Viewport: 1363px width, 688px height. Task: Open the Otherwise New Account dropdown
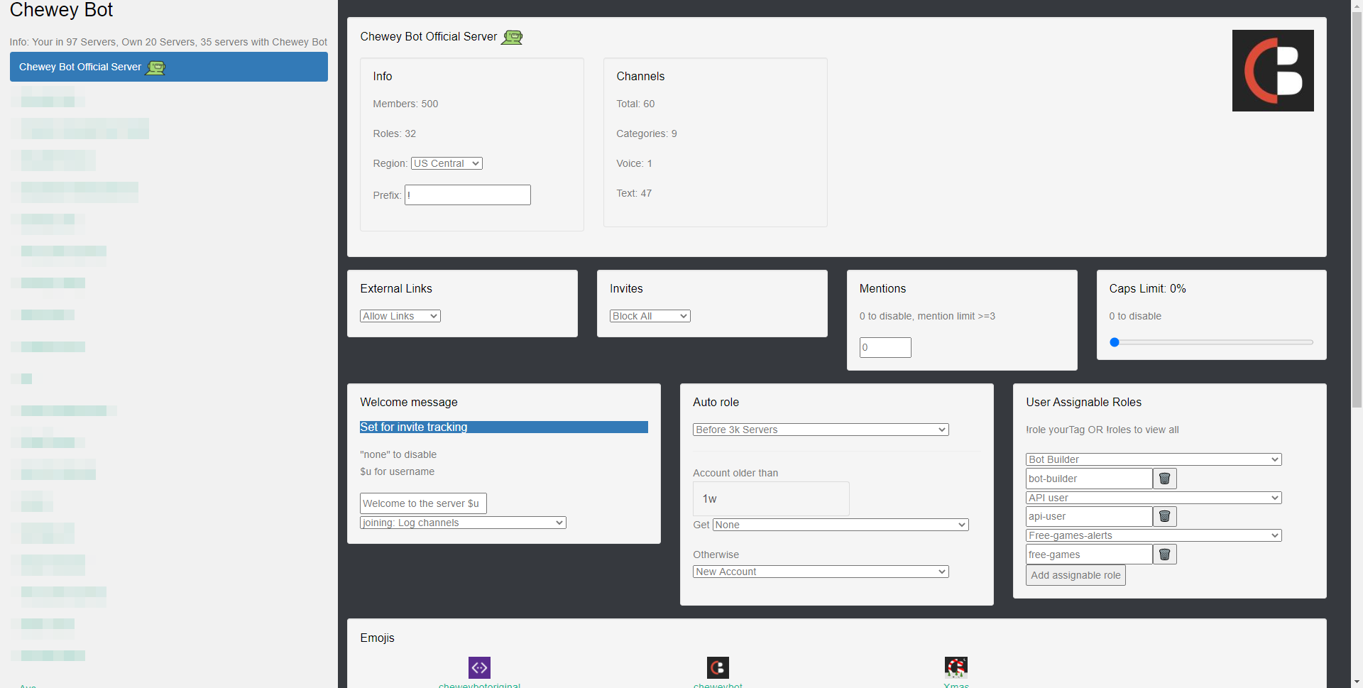[x=820, y=572]
